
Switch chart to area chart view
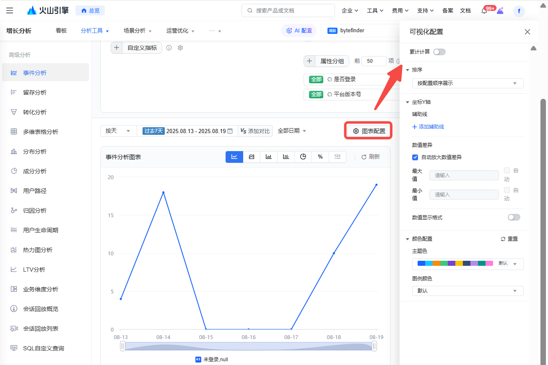(x=252, y=157)
